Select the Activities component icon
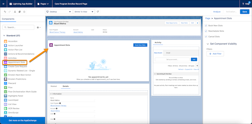Image resolution: width=252 pixels, height=124 pixels. point(5,58)
